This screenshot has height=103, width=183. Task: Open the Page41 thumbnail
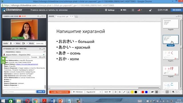coord(171,55)
